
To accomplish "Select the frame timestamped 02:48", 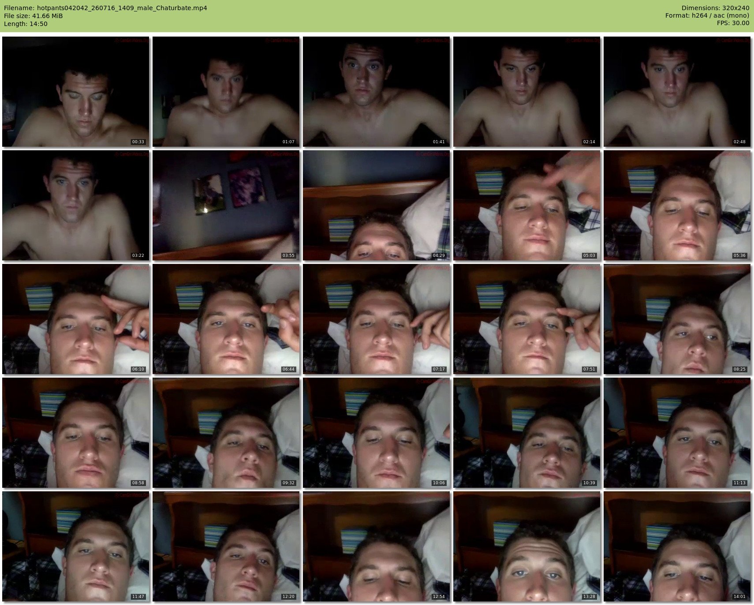I will point(677,92).
